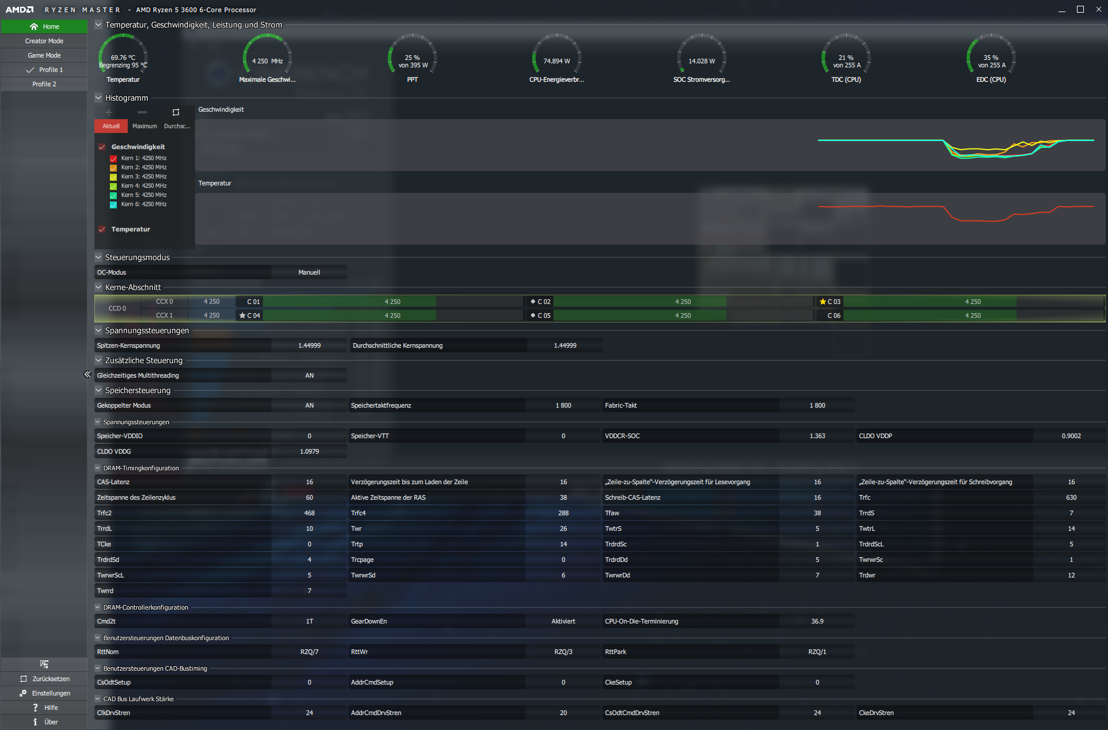Select Game Mode in sidebar
The image size is (1108, 730).
tap(44, 55)
